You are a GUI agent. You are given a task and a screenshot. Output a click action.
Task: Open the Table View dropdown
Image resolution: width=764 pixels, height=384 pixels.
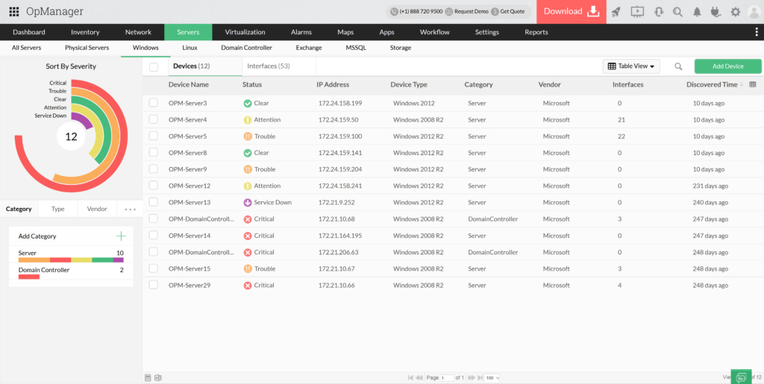coord(631,66)
